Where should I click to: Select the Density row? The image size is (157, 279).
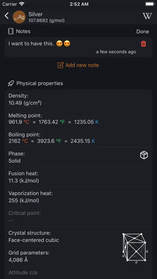pos(78,99)
